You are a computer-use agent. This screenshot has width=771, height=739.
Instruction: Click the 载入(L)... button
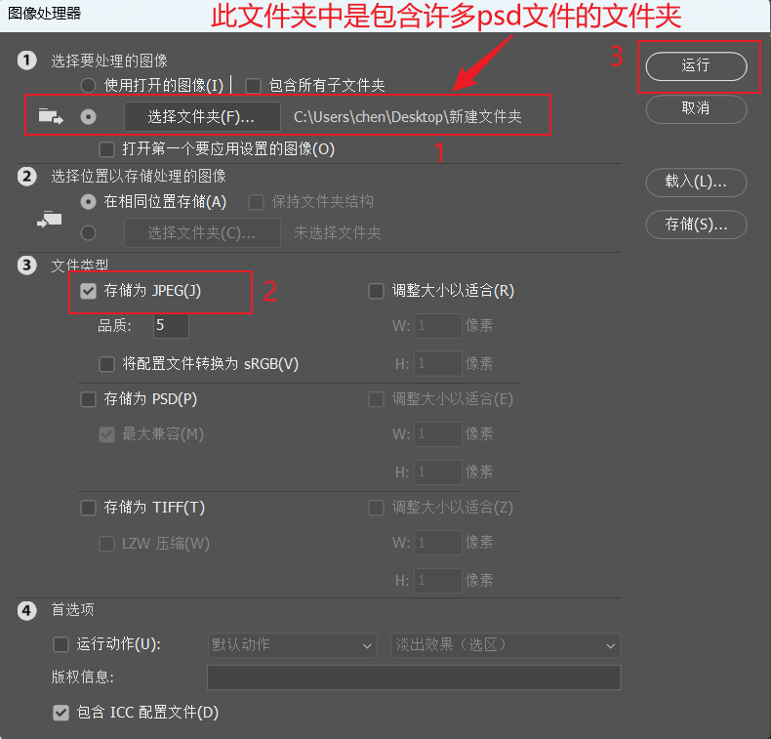[696, 182]
